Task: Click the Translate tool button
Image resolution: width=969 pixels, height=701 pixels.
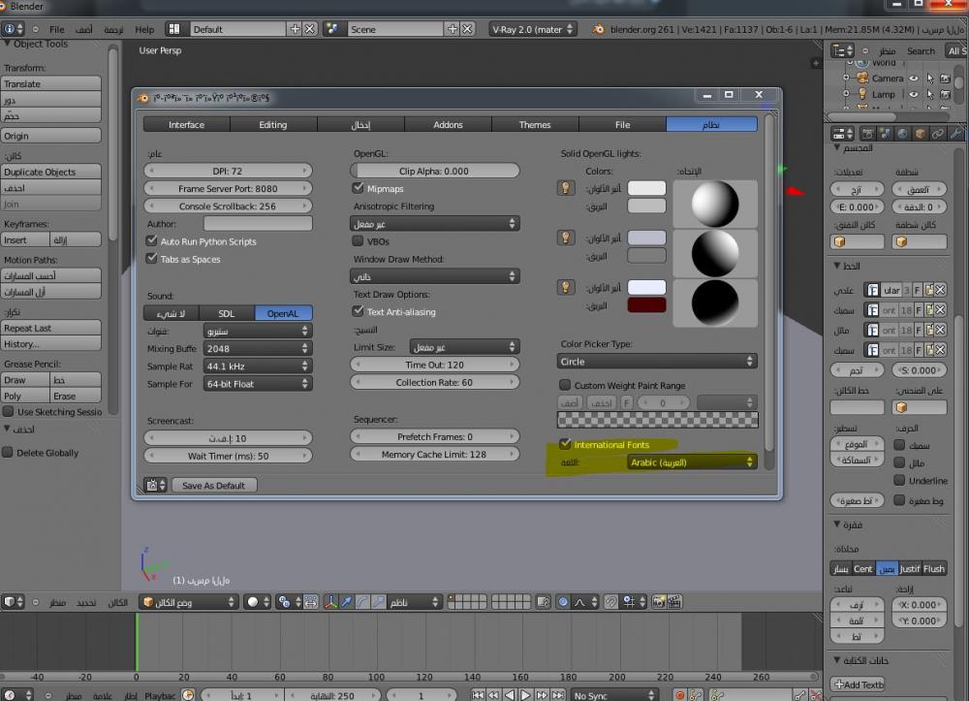Action: [51, 83]
